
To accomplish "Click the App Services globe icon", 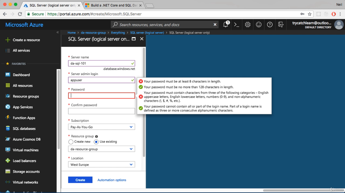I will point(8,107).
